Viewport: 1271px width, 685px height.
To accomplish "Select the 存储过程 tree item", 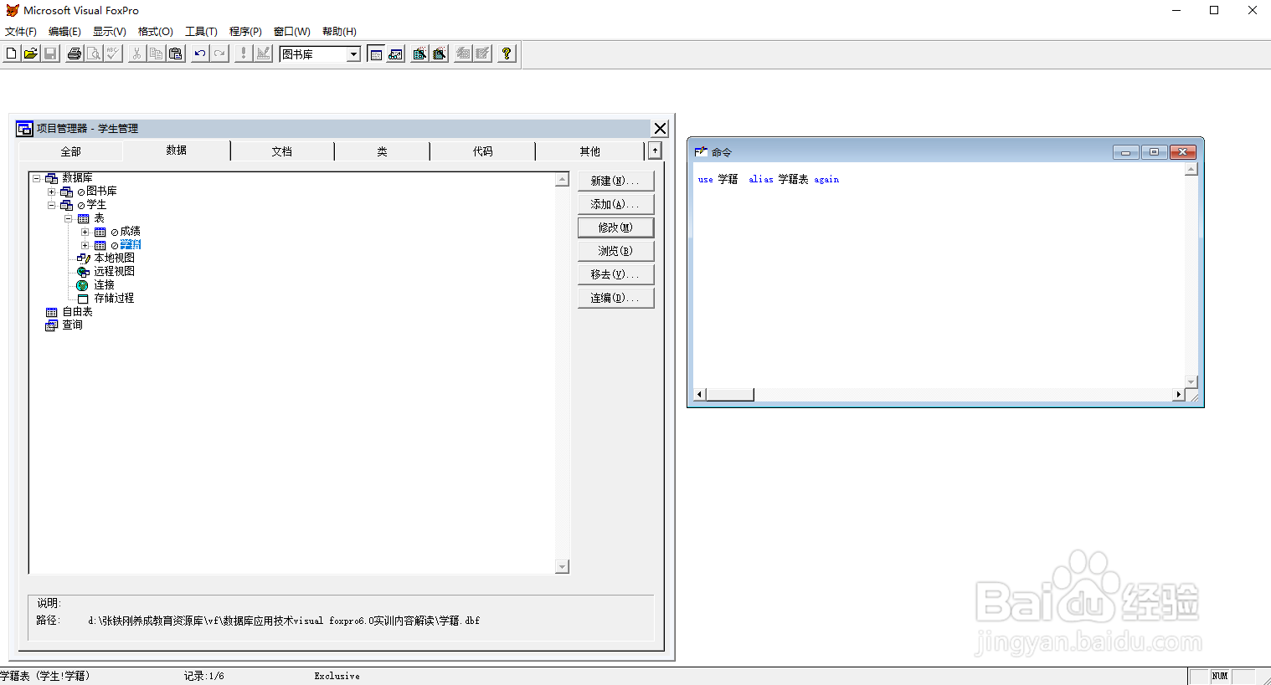I will 114,299.
